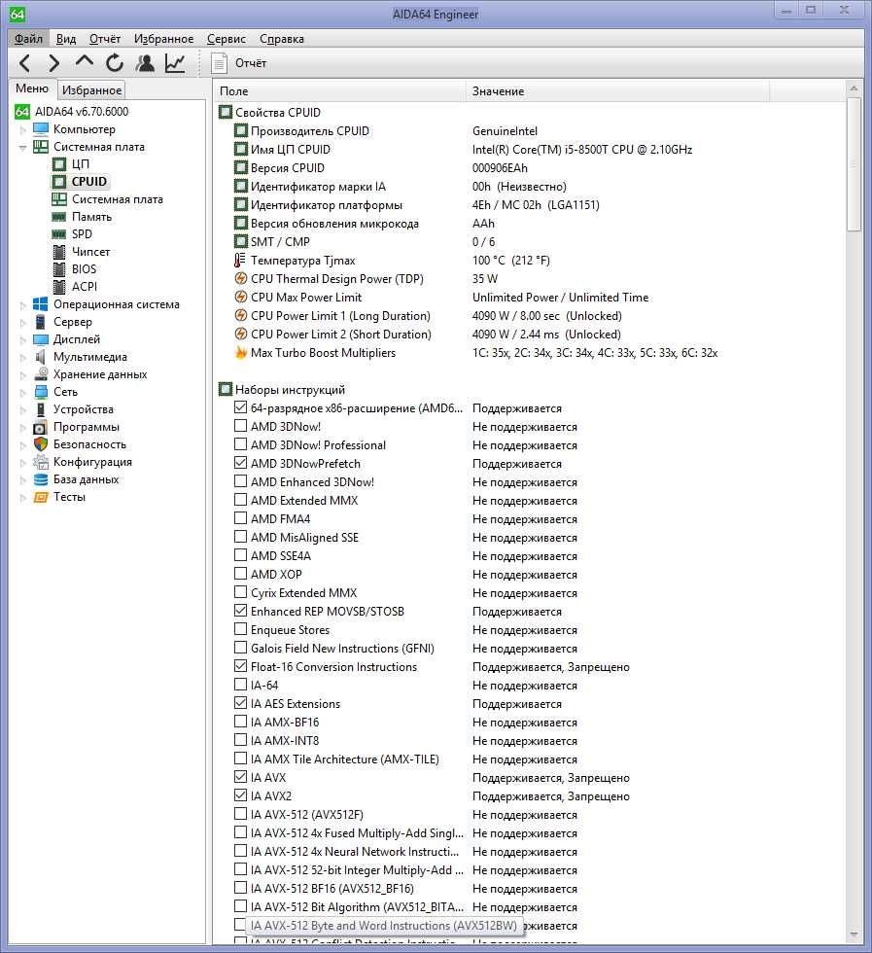Click the ЦП chip icon in tree
872x953 pixels.
pyautogui.click(x=59, y=164)
